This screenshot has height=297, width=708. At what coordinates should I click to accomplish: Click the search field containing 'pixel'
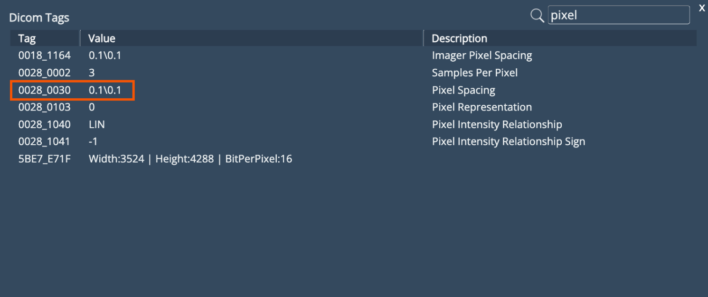pyautogui.click(x=618, y=15)
